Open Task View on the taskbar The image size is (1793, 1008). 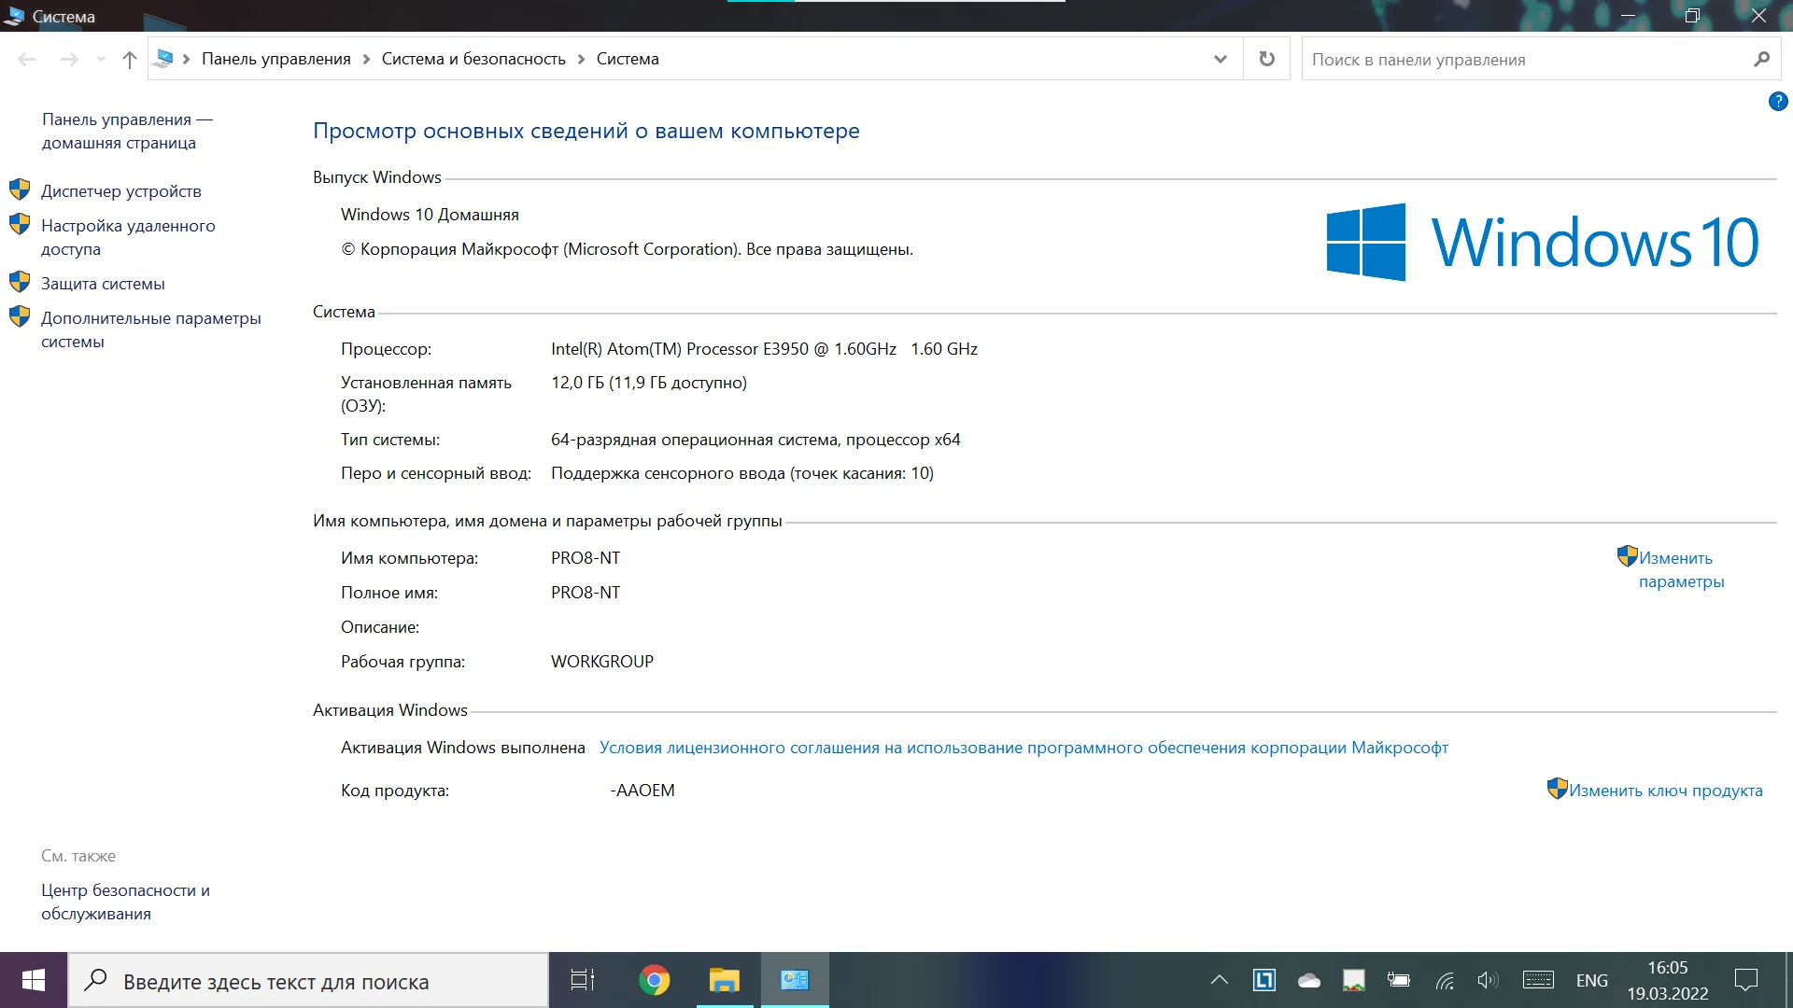tap(583, 980)
